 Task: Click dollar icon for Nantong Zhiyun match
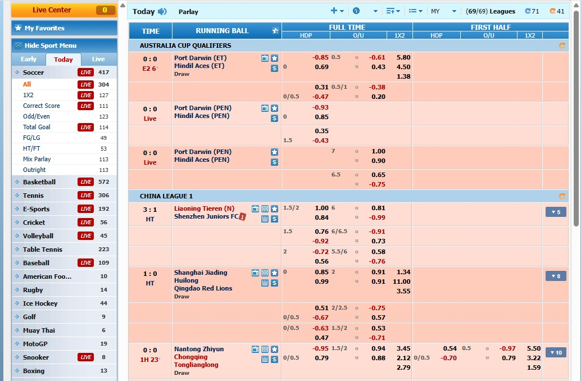(x=274, y=359)
